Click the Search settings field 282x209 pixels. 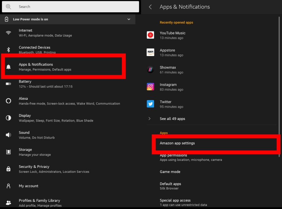click(x=70, y=7)
